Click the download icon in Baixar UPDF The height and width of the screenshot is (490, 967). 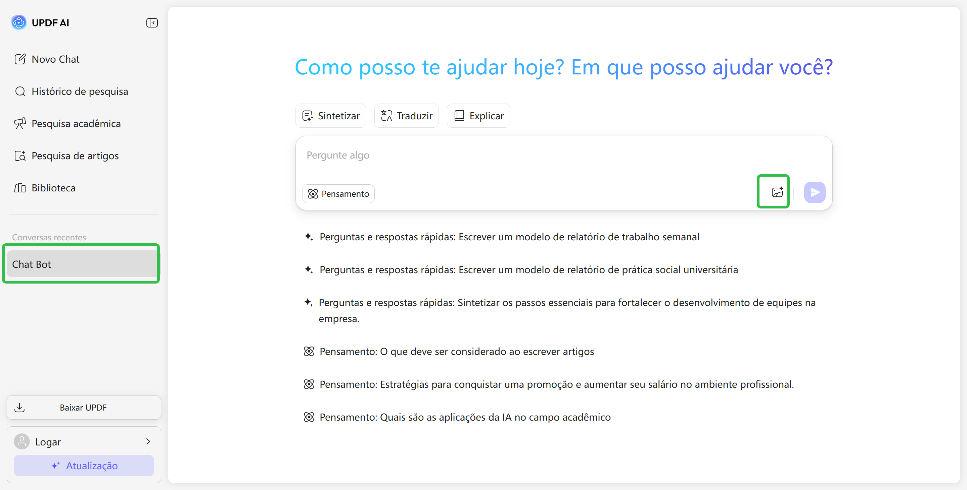[19, 408]
